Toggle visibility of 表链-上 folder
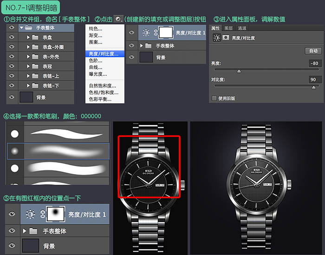The image size is (325, 255). click(12, 75)
